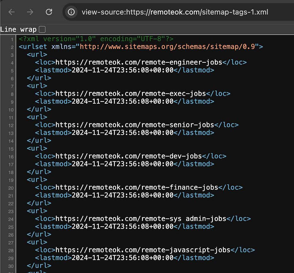The height and width of the screenshot is (273, 294).
Task: Open the sitemaps.org schema link
Action: tap(167, 47)
